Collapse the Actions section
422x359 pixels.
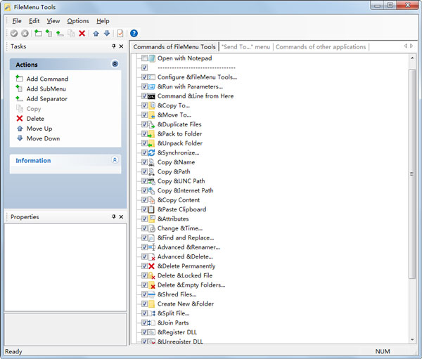115,64
